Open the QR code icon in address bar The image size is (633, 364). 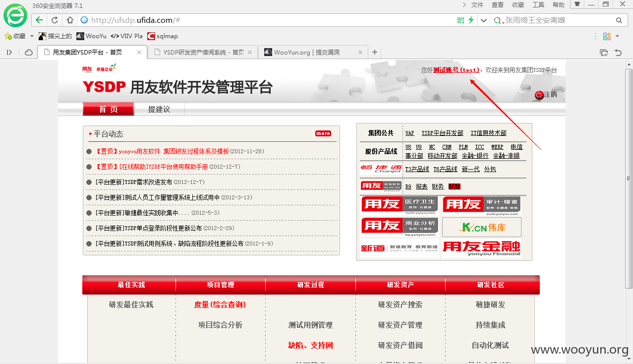[460, 20]
